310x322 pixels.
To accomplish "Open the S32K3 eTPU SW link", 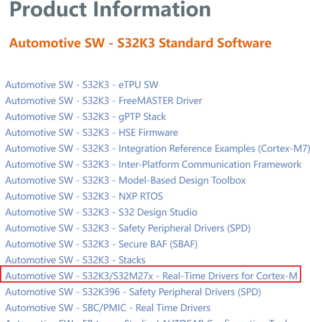I will point(81,85).
